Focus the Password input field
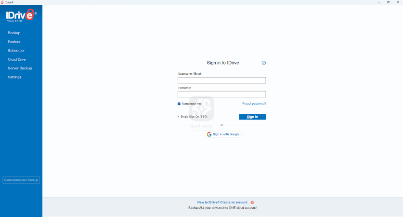This screenshot has height=217, width=403. point(222,94)
